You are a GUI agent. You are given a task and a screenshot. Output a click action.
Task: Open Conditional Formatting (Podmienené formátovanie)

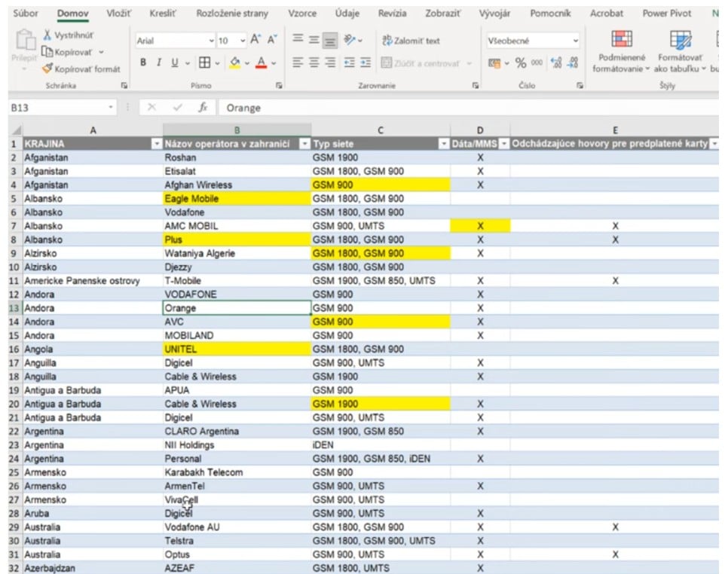pyautogui.click(x=621, y=50)
